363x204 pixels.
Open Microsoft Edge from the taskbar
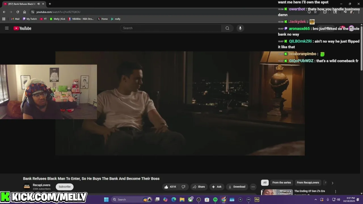[x=174, y=199]
